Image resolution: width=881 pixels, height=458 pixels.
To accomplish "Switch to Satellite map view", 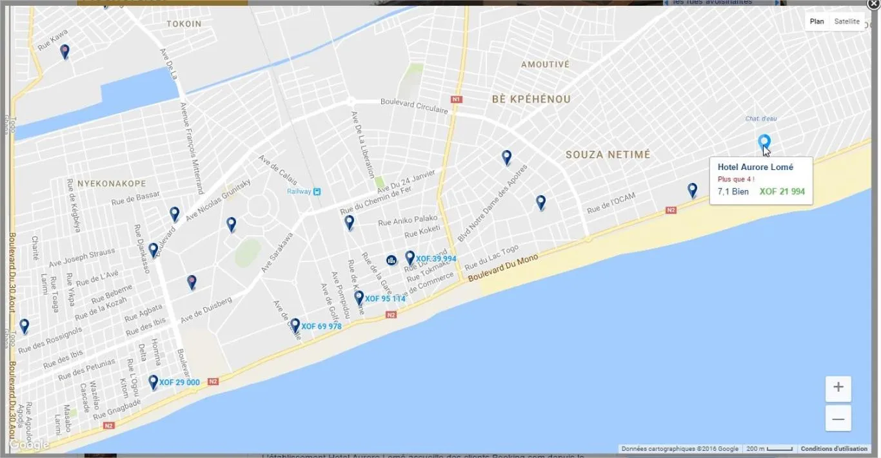I will tap(846, 21).
